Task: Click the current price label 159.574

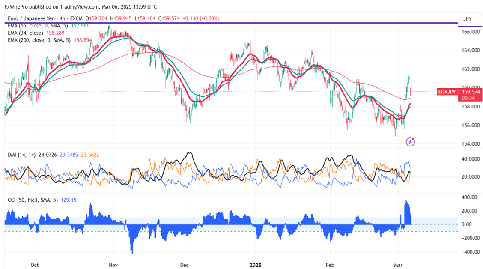Action: click(471, 92)
